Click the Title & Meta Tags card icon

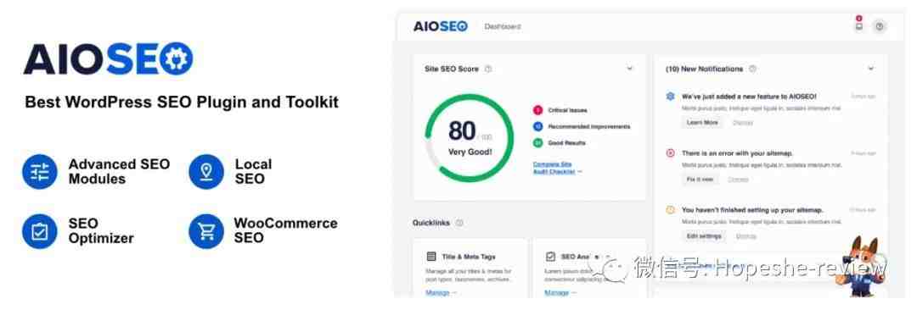pyautogui.click(x=431, y=257)
